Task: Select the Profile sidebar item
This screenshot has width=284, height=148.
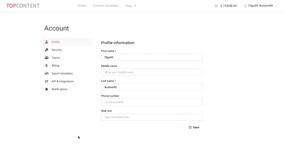Action: pos(67,42)
